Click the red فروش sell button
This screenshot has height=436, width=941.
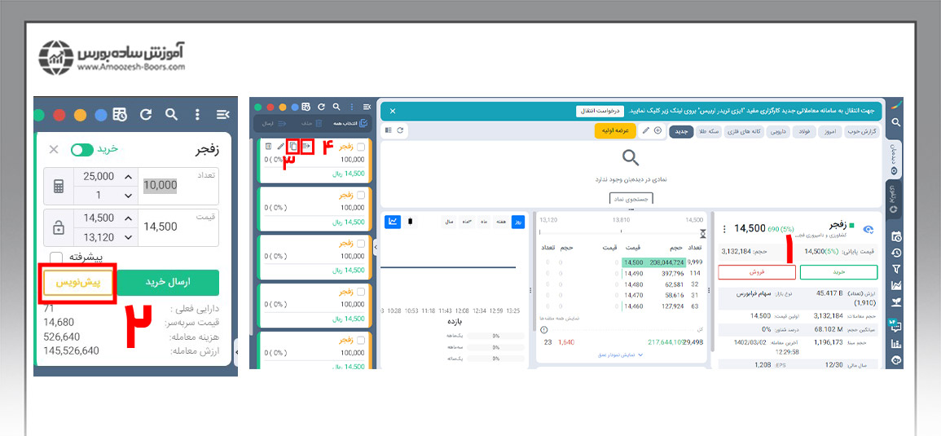pyautogui.click(x=757, y=272)
